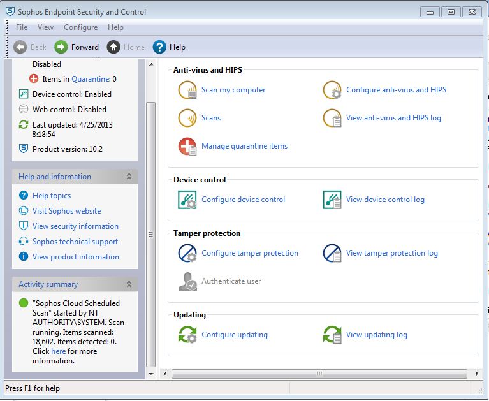
Task: Click the sidebar scroll up arrow
Action: point(151,64)
